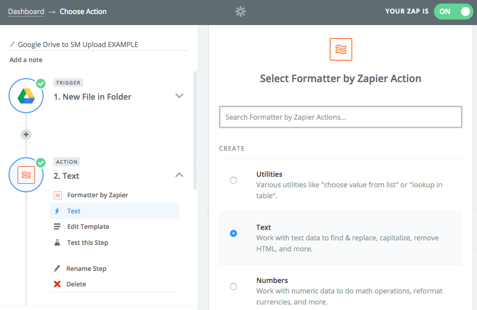Click the flask icon beside Test this Step
This screenshot has height=310, width=477.
(57, 242)
